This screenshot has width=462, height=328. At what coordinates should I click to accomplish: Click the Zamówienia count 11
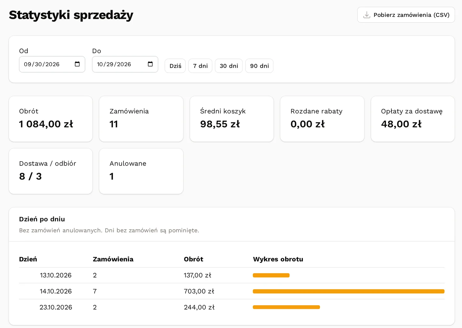[x=114, y=124]
